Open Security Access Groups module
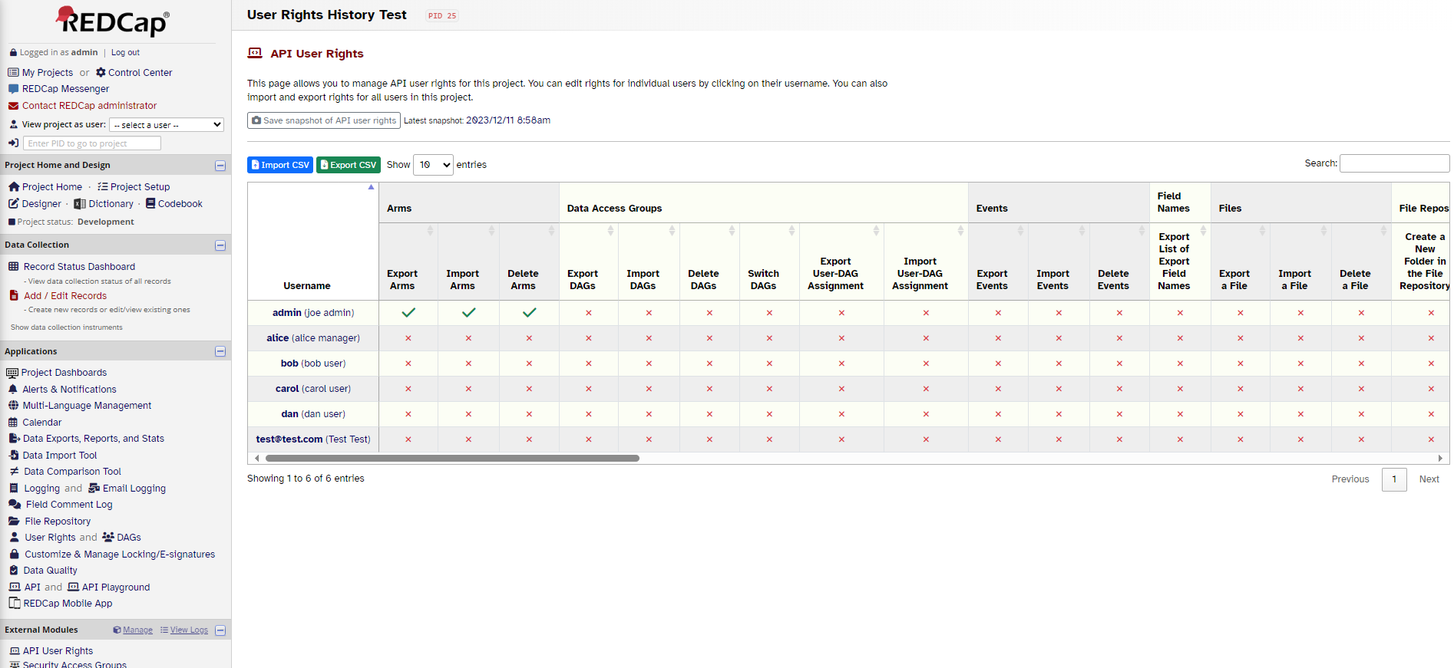 [74, 664]
